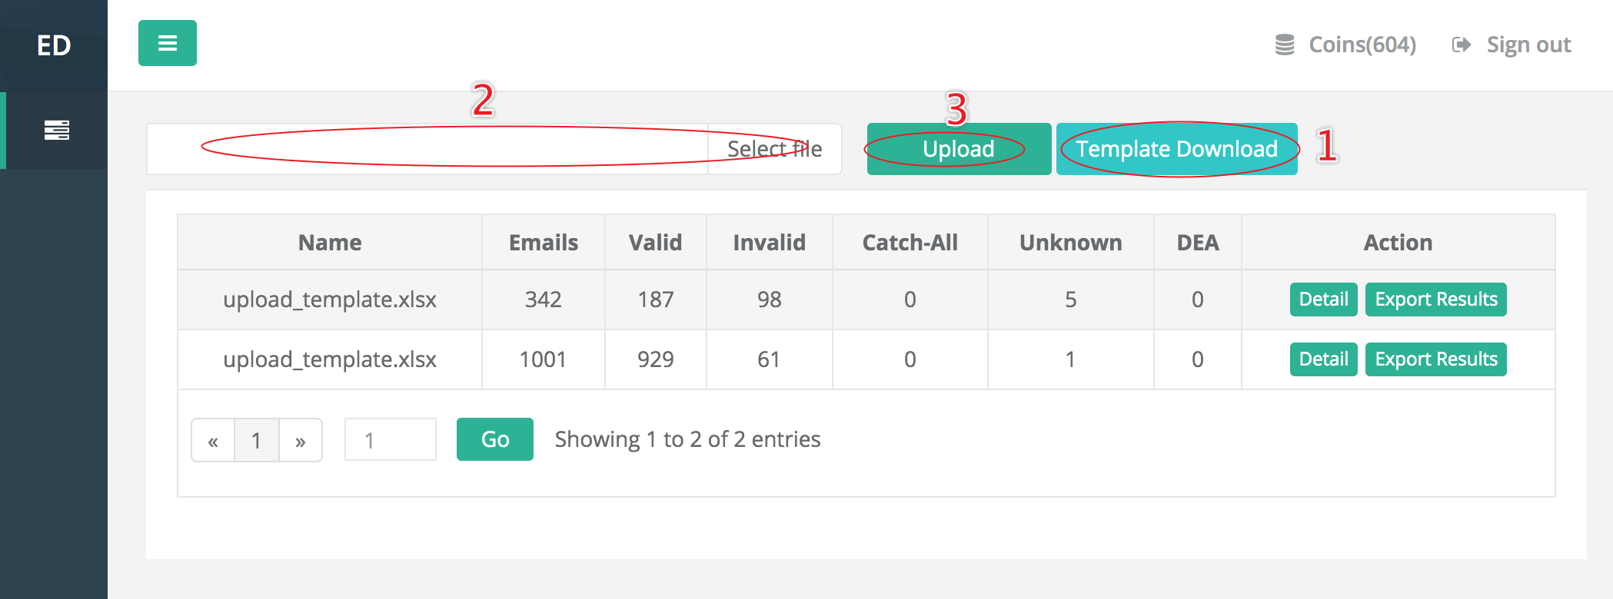Go to next page with » arrow
This screenshot has width=1613, height=599.
pos(301,440)
